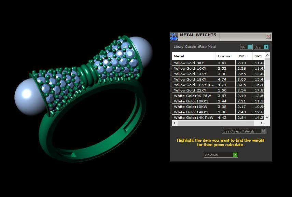Toggle the GV library switch

coord(246,47)
